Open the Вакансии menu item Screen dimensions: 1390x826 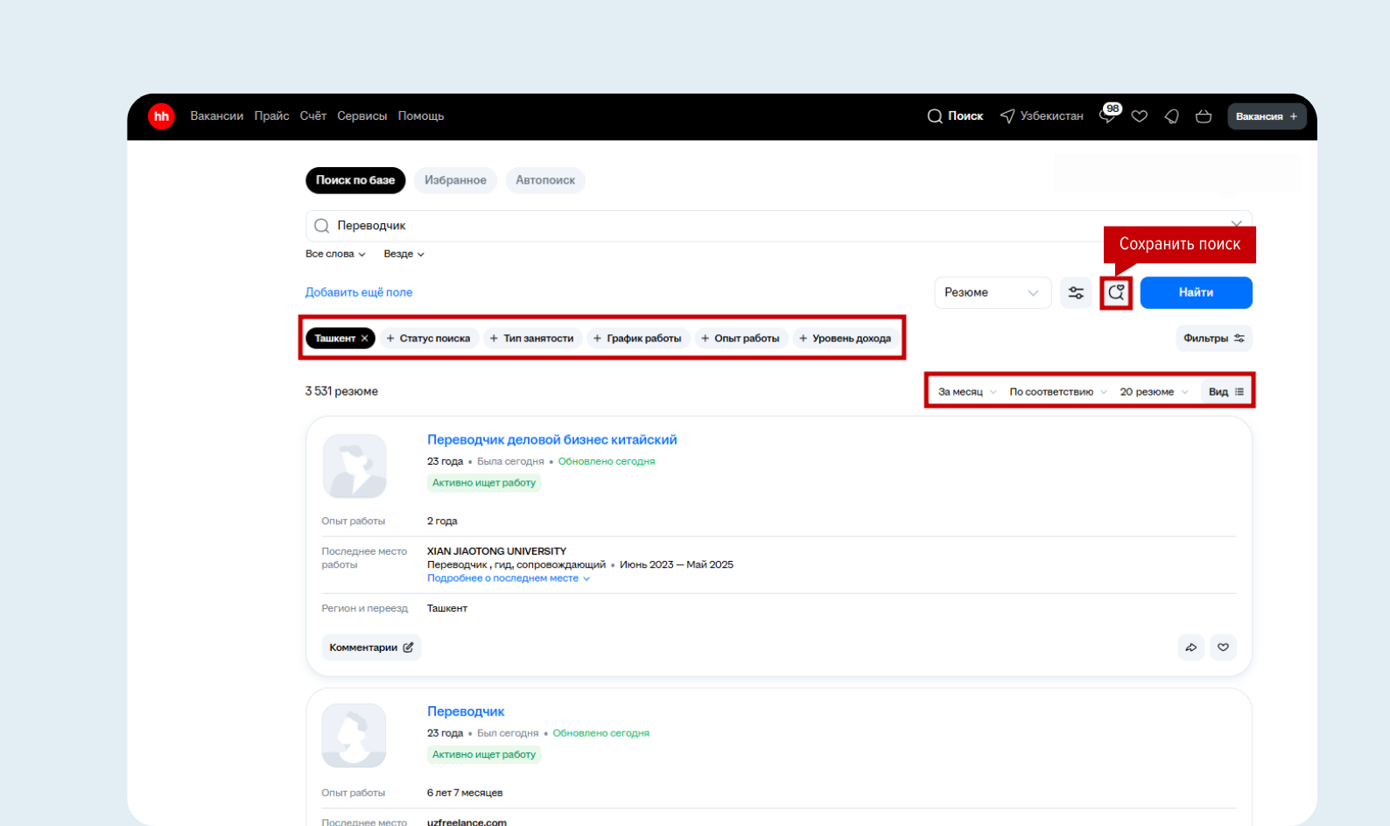[x=217, y=116]
